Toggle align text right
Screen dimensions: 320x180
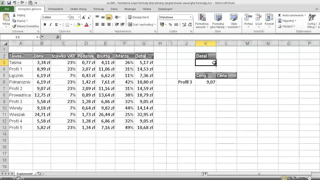pyautogui.click(x=108, y=24)
